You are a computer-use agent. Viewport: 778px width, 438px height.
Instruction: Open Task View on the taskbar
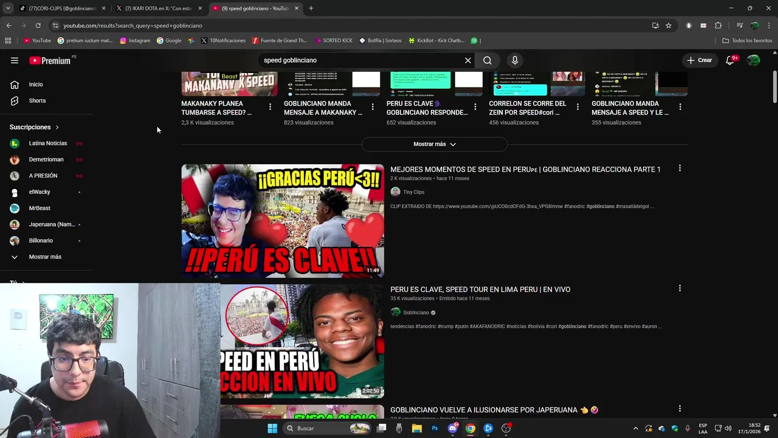(382, 428)
